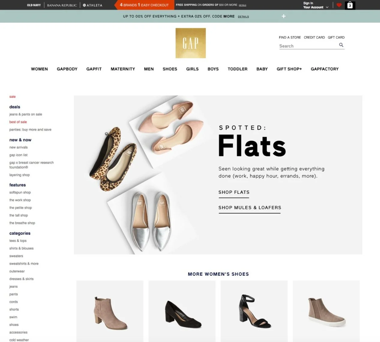380x342 pixels.
Task: Open jeans category in sidebar
Action: click(13, 286)
